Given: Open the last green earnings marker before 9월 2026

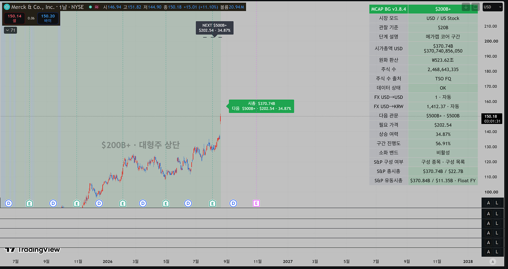Looking at the screenshot, I should coord(212,203).
